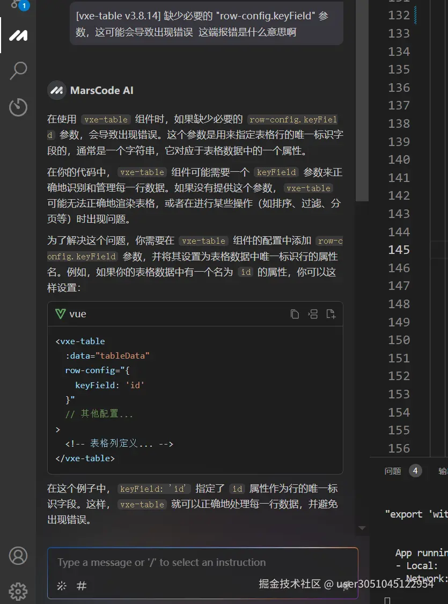The width and height of the screenshot is (448, 604).
Task: Open source control icon with badge 1
Action: [19, 5]
